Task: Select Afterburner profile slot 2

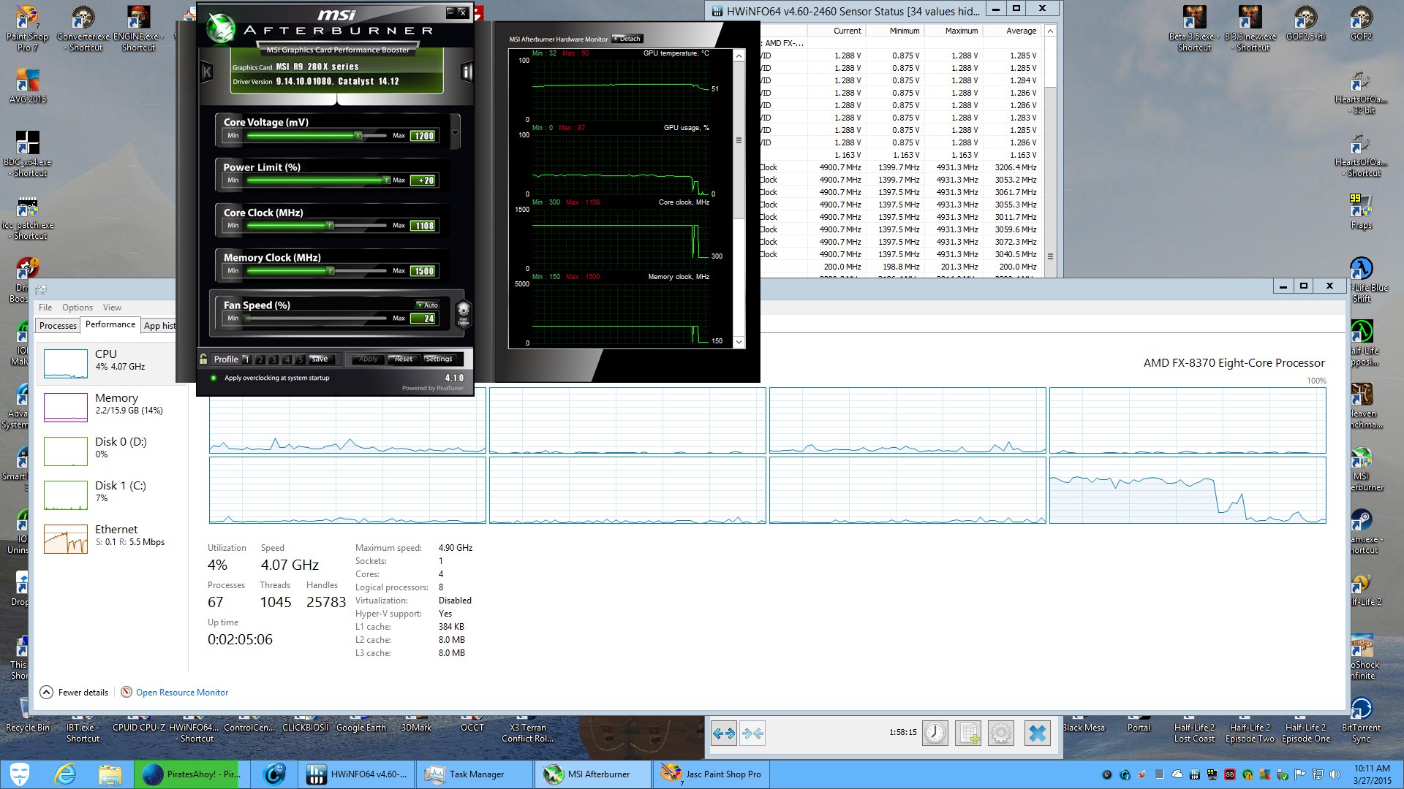Action: tap(260, 359)
